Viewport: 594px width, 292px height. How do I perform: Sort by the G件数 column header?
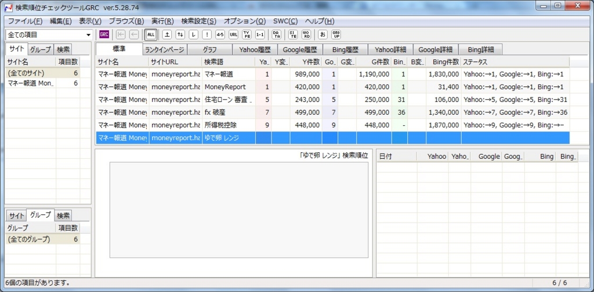[374, 61]
